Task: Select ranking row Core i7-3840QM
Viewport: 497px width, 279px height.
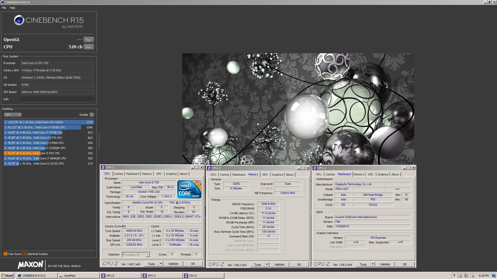Action: (49, 158)
